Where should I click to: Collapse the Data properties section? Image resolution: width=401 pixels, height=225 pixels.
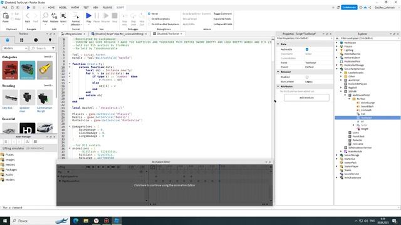click(x=278, y=44)
